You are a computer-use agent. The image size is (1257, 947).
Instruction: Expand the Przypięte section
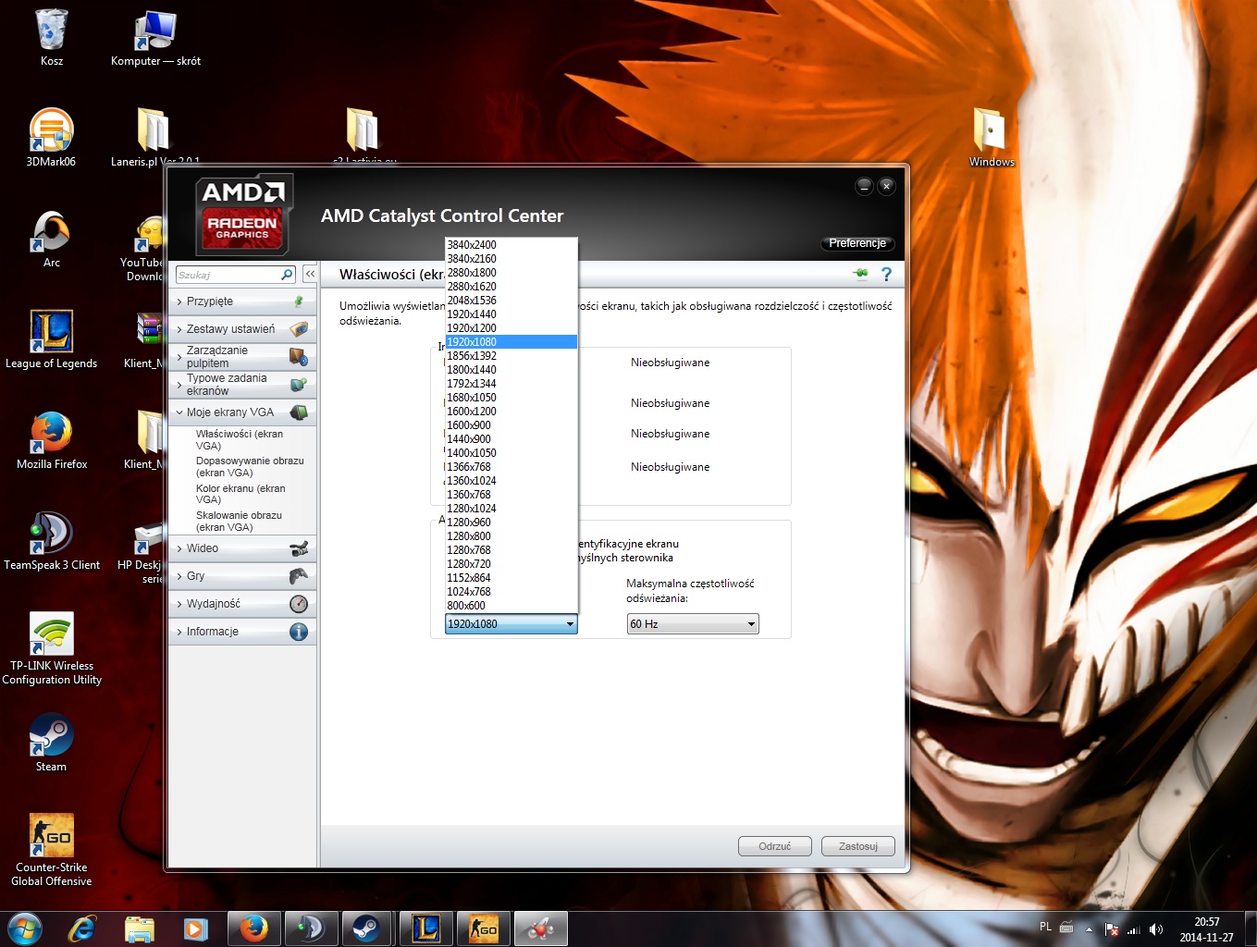(x=242, y=301)
